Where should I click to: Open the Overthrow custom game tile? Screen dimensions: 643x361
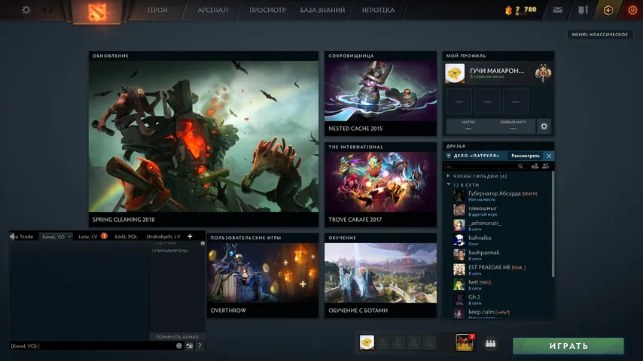pos(263,275)
